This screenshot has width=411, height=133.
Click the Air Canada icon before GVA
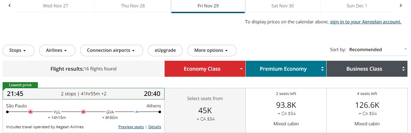click(83, 112)
